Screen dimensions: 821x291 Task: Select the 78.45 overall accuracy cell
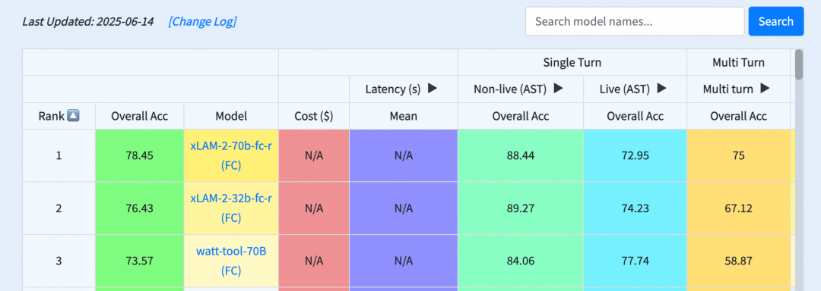click(x=140, y=155)
